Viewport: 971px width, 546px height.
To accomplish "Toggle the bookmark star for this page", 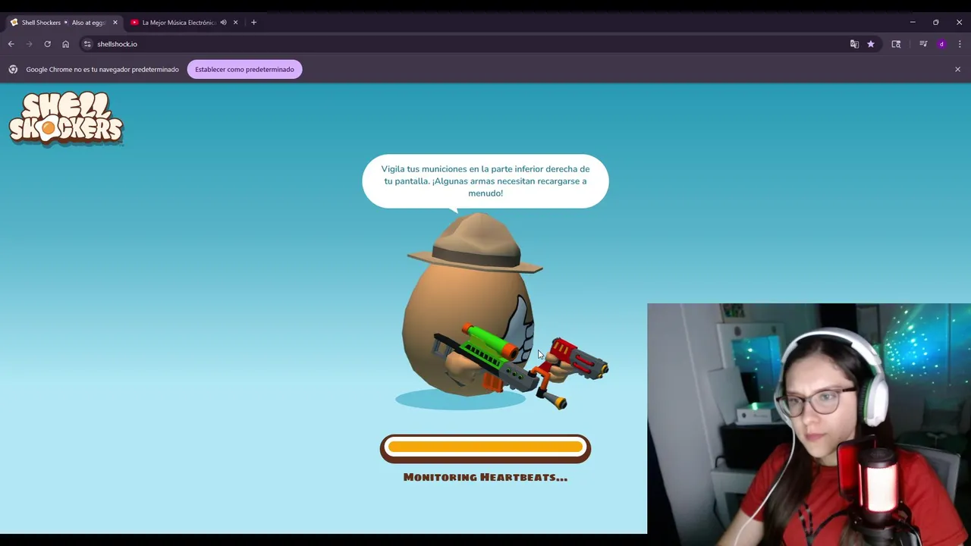I will click(871, 44).
